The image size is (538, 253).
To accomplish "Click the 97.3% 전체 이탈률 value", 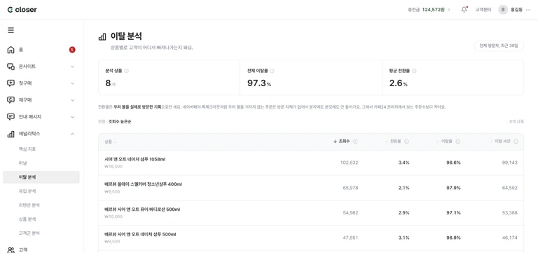I will [259, 83].
